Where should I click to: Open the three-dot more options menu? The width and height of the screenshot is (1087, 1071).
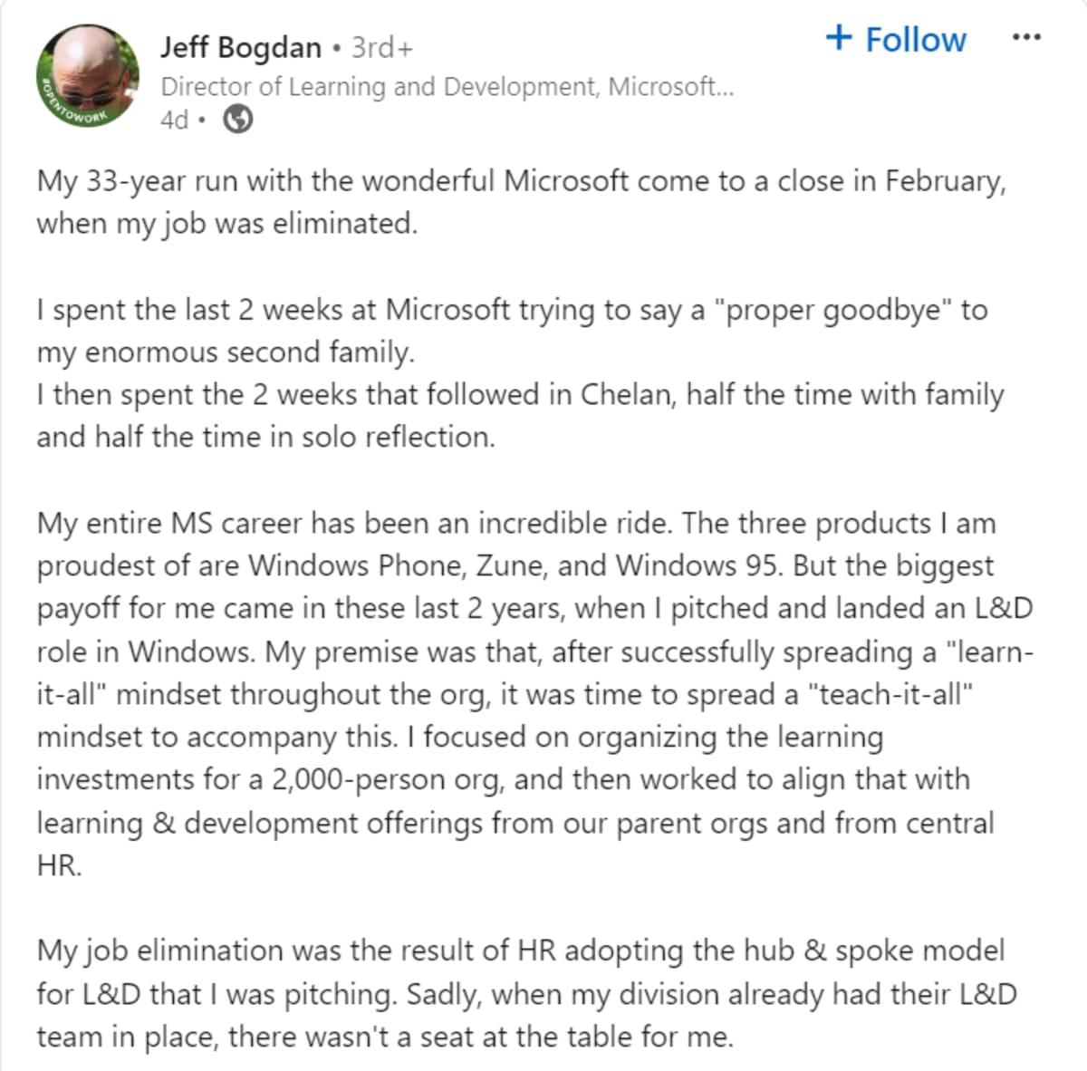pyautogui.click(x=1025, y=37)
